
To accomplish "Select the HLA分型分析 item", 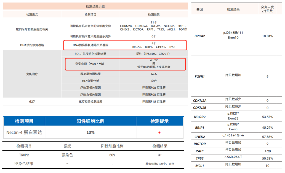I will pyautogui.click(x=90, y=81).
